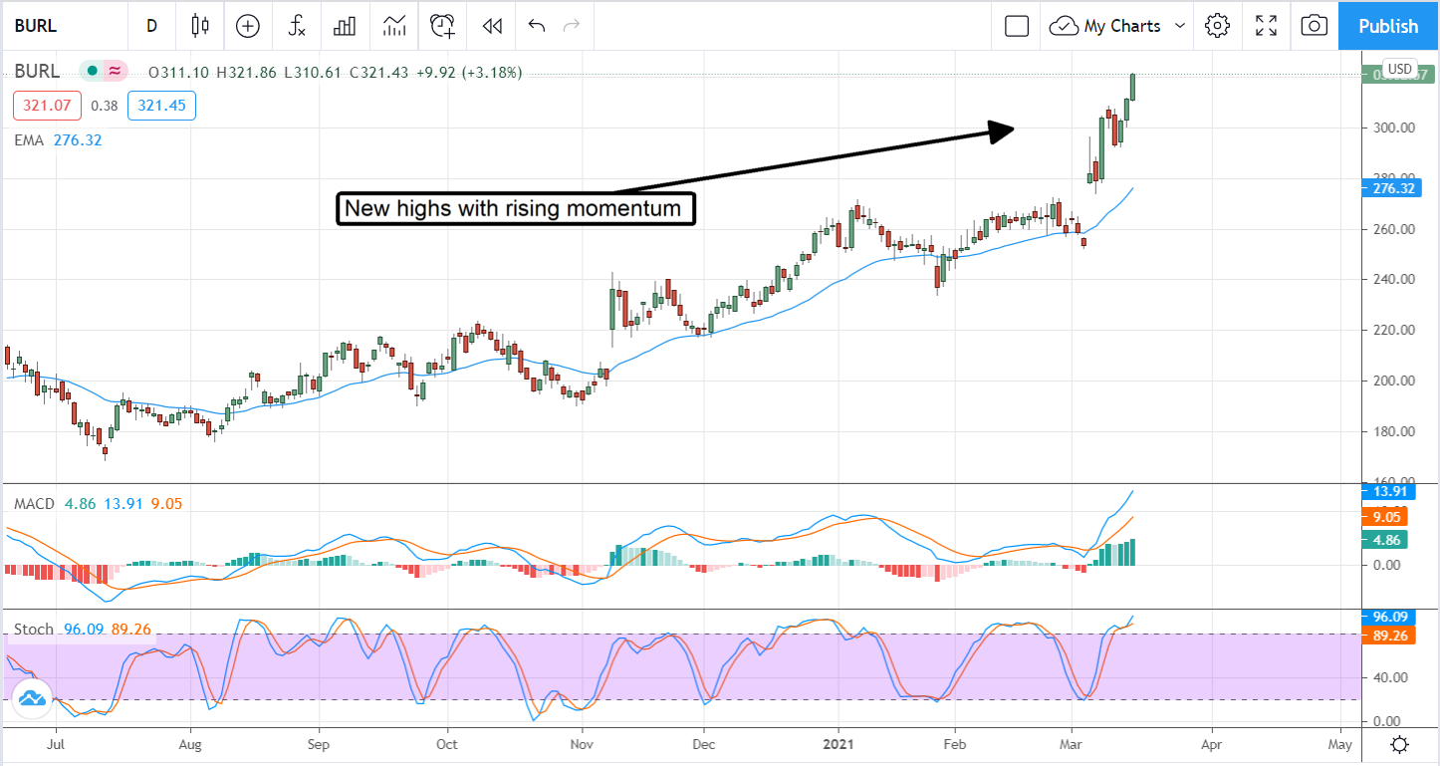Open the USD currency selector
The image size is (1440, 766).
tap(1400, 69)
